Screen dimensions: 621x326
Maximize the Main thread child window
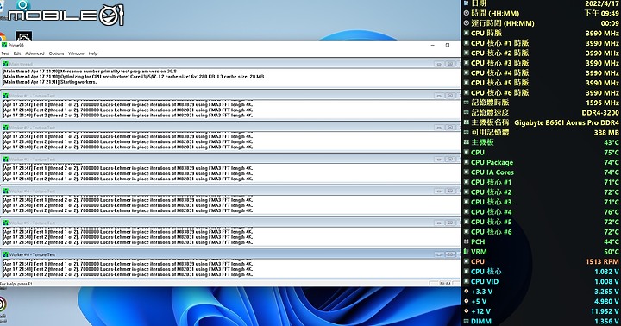450,64
